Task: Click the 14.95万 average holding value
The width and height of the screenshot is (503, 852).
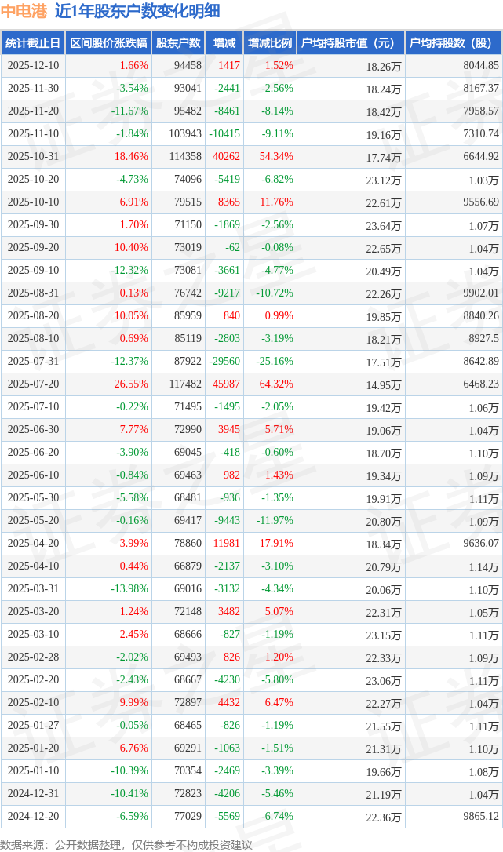Action: (x=383, y=385)
